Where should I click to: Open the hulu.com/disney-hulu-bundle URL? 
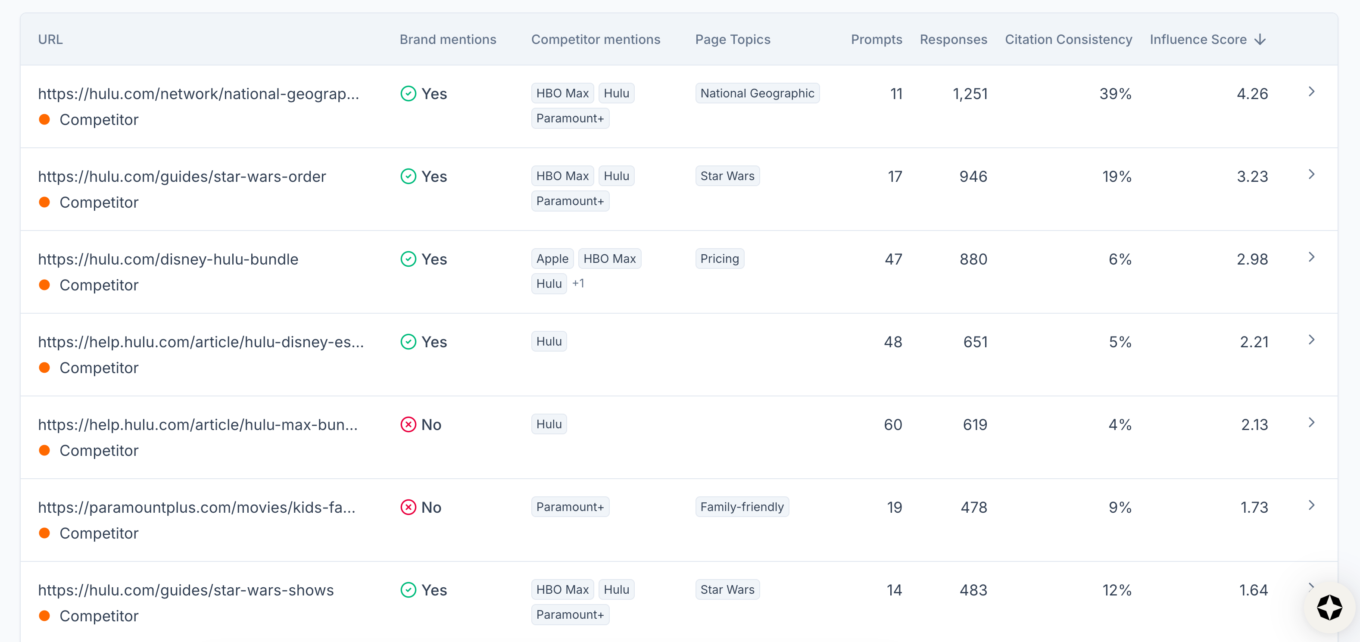(168, 259)
